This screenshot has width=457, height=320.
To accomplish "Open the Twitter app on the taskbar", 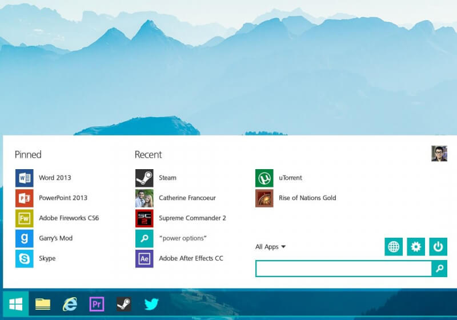I will pos(151,304).
